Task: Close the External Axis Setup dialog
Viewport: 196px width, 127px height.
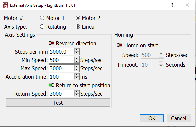Action: point(187,5)
